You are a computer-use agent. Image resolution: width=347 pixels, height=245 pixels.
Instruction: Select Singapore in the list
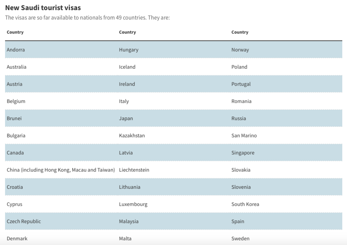coord(243,153)
